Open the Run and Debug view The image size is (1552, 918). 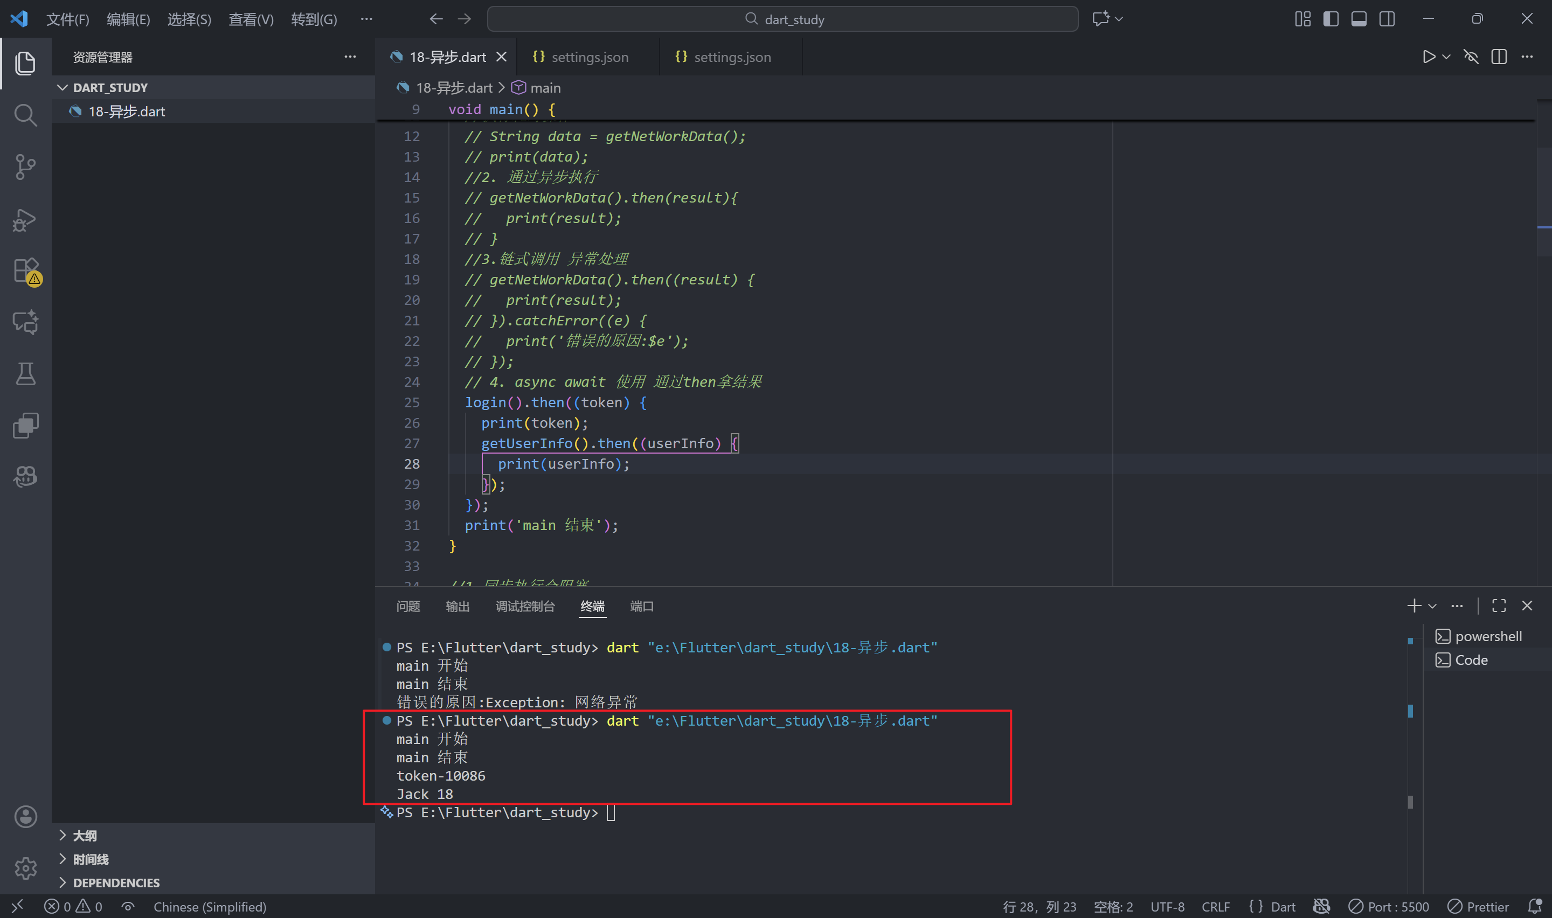click(x=25, y=220)
